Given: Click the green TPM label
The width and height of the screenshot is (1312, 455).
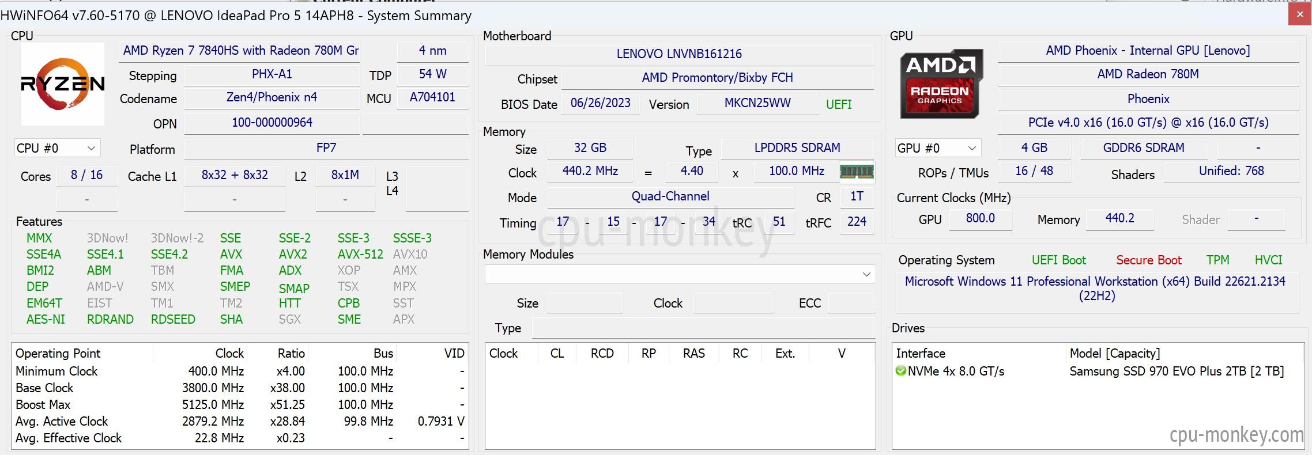Looking at the screenshot, I should 1218,260.
